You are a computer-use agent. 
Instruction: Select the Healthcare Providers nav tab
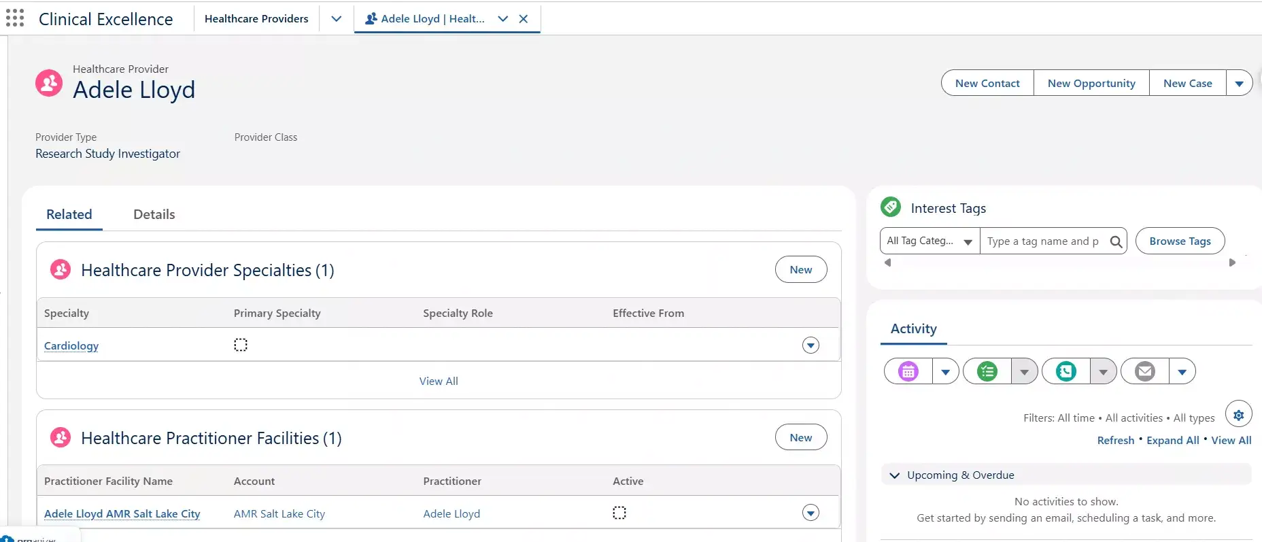coord(256,19)
